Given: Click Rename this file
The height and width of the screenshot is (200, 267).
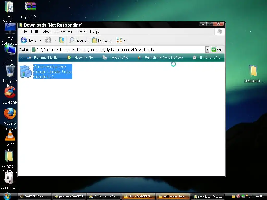Looking at the screenshot, I should point(42,58).
